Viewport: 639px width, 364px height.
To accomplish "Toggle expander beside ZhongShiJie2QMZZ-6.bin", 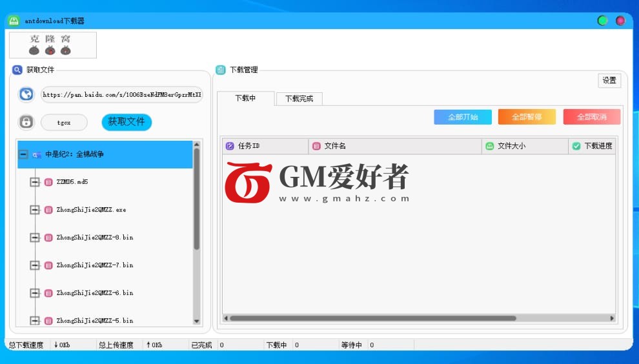I will 35,293.
